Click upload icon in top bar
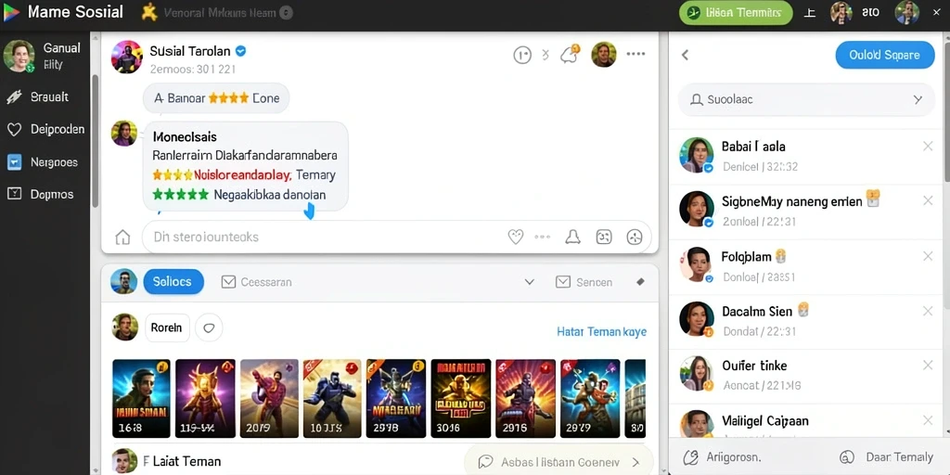Image resolution: width=950 pixels, height=475 pixels. pyautogui.click(x=809, y=13)
